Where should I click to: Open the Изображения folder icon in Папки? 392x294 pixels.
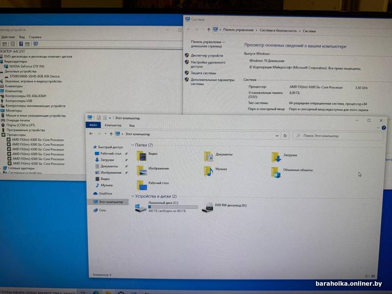click(142, 171)
